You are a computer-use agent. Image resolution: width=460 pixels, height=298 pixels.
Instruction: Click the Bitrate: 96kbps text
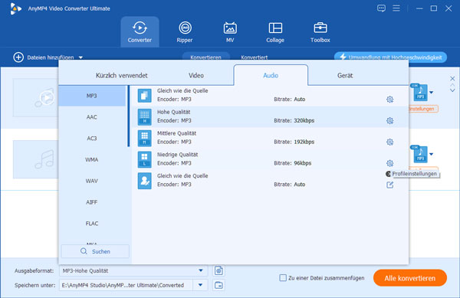tap(293, 163)
